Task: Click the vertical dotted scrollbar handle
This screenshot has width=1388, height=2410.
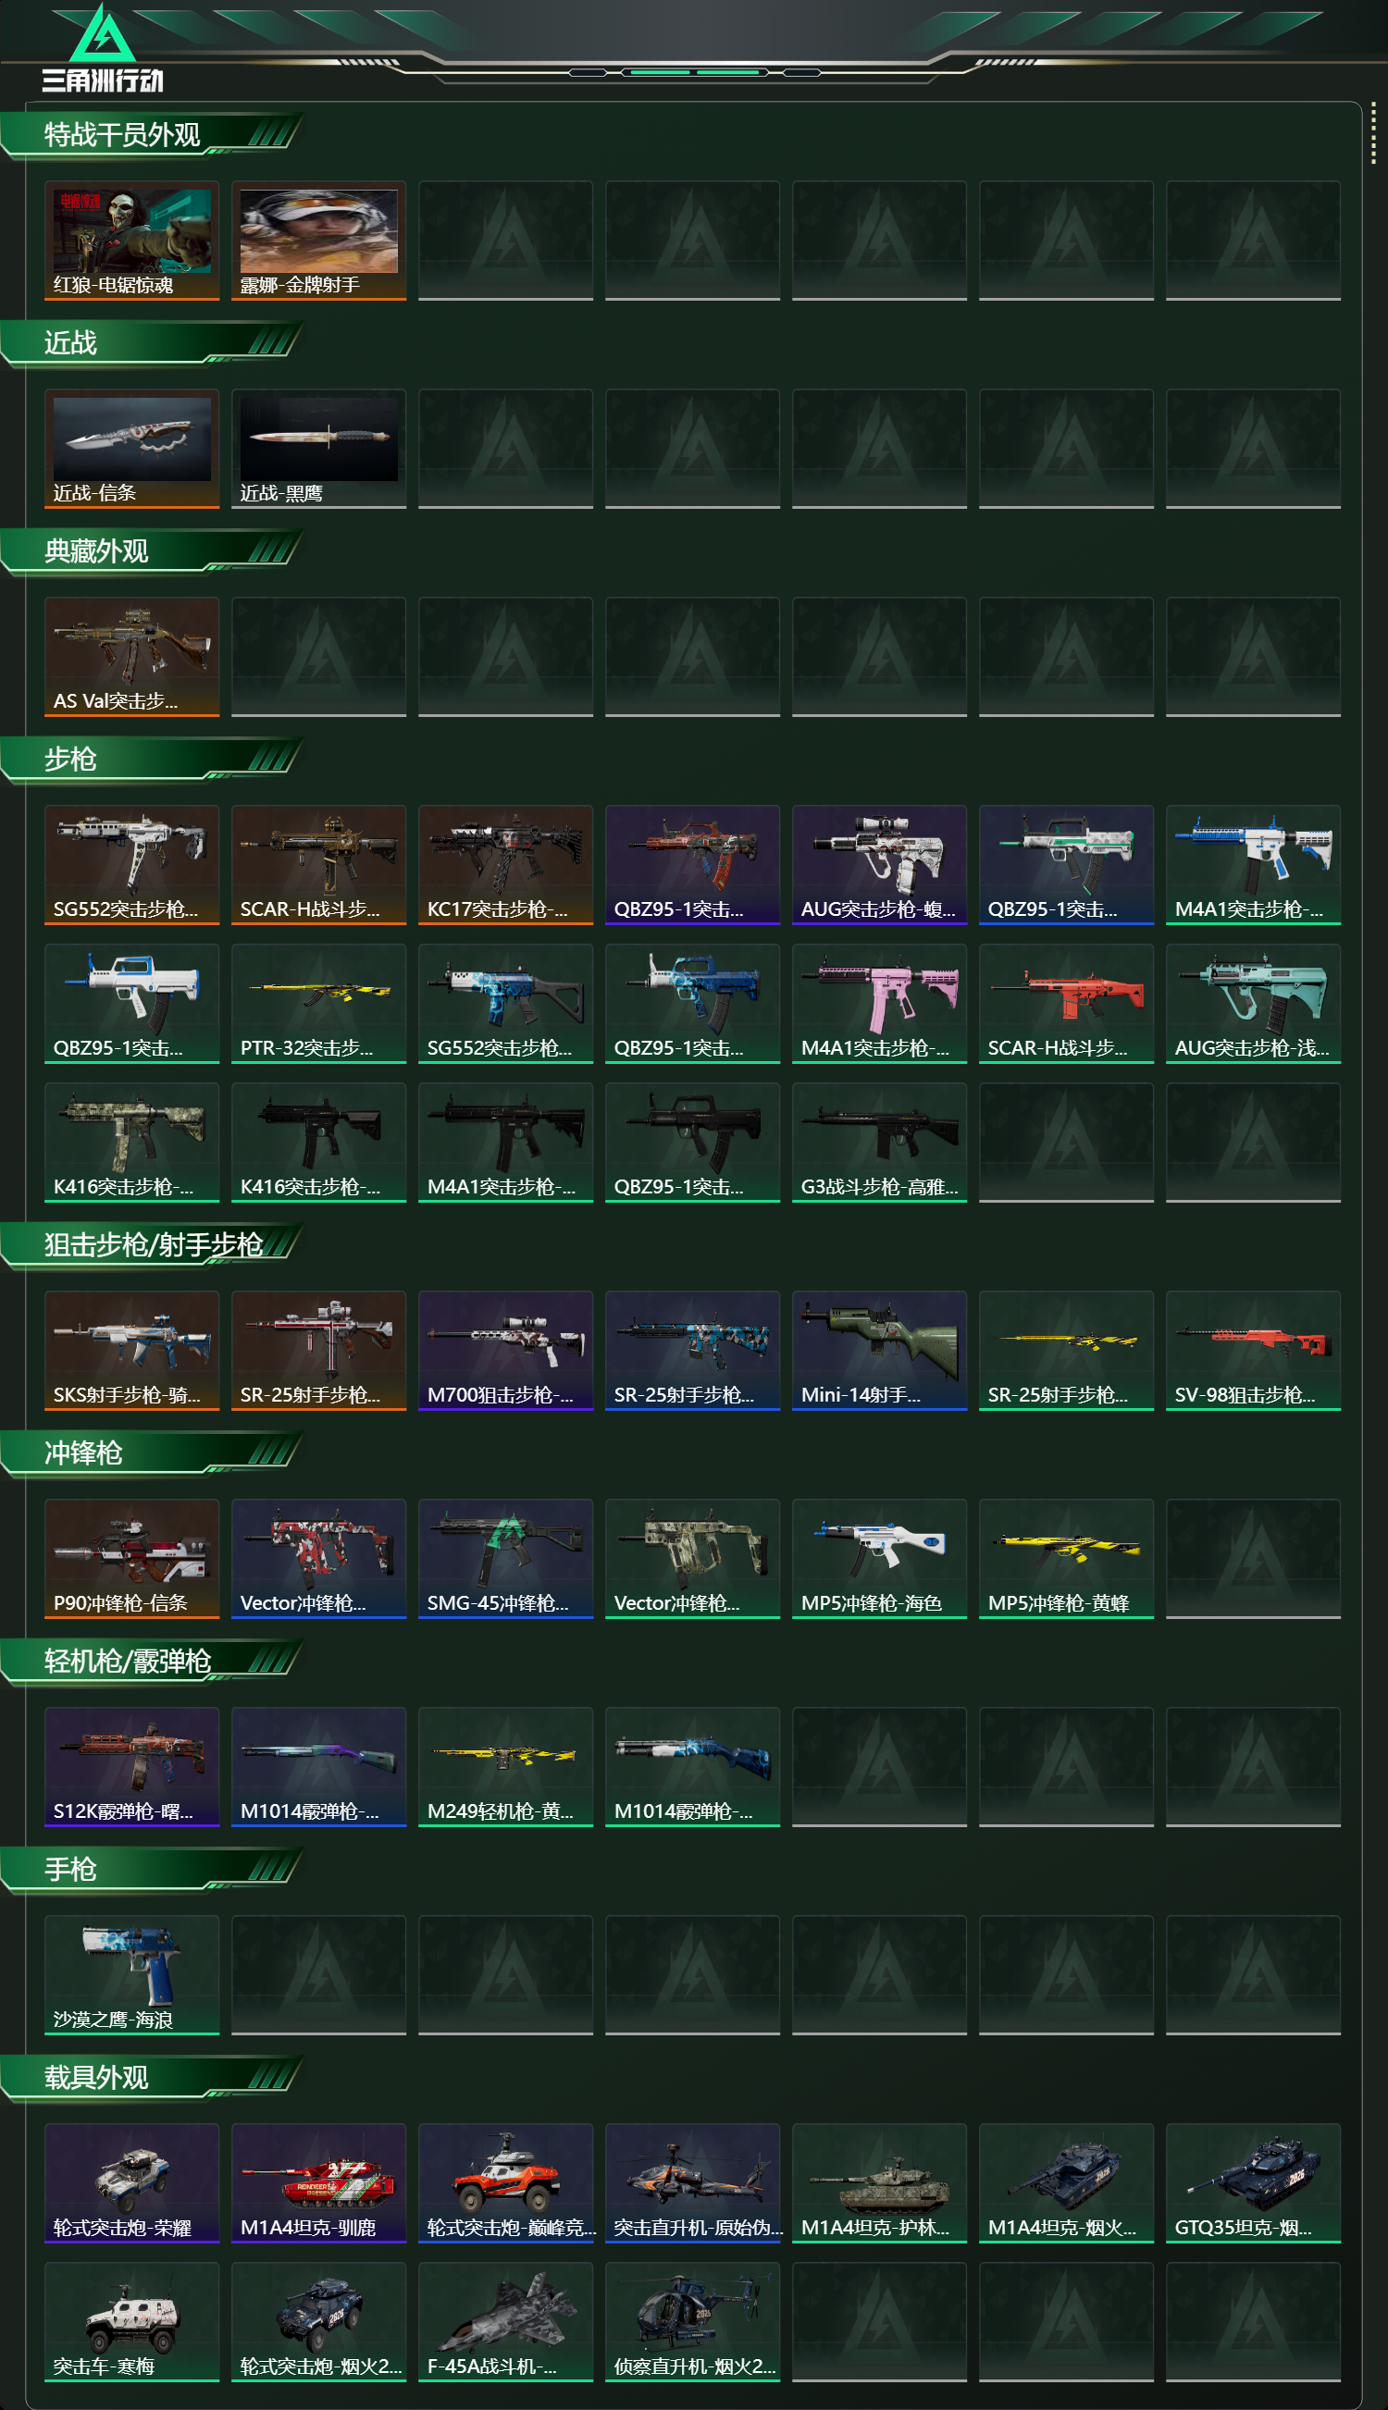Action: coord(1373,133)
